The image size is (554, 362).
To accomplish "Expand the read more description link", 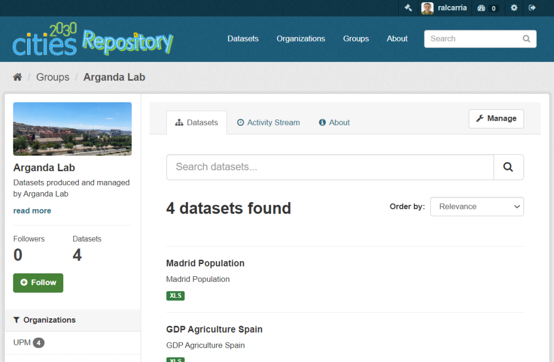I will 32,211.
